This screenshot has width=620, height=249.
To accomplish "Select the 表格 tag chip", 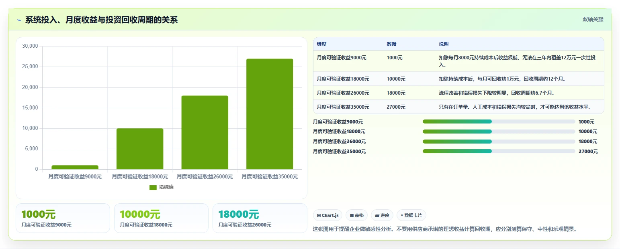I will pyautogui.click(x=356, y=215).
